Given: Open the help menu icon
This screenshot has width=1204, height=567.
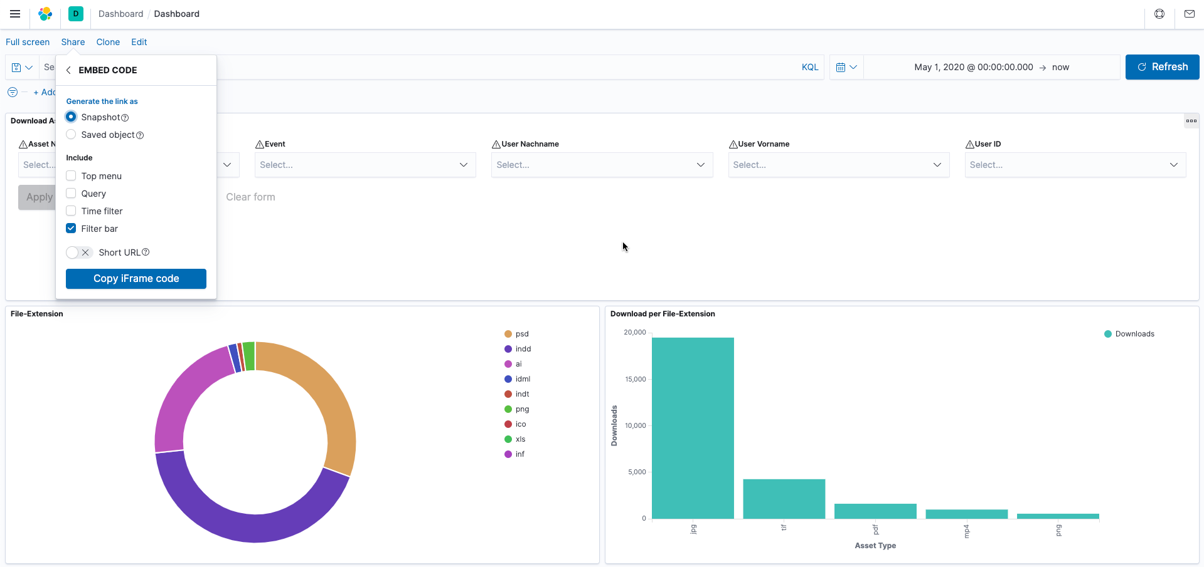Looking at the screenshot, I should click(1159, 14).
